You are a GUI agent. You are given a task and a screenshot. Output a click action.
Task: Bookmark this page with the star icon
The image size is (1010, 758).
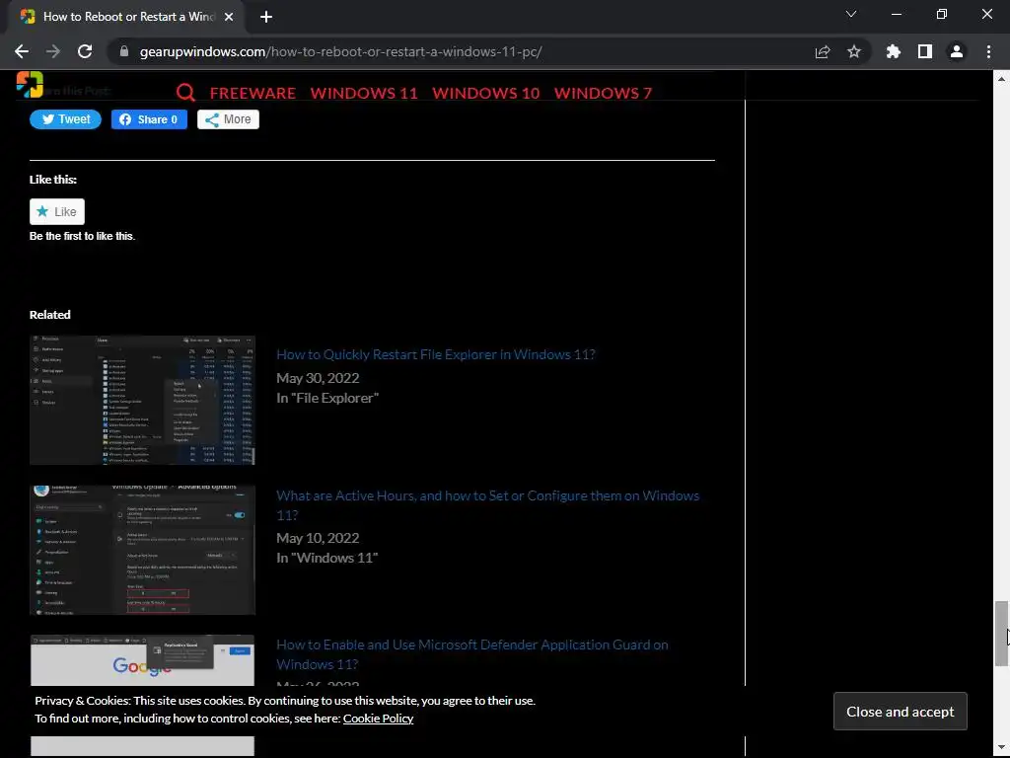pyautogui.click(x=854, y=51)
